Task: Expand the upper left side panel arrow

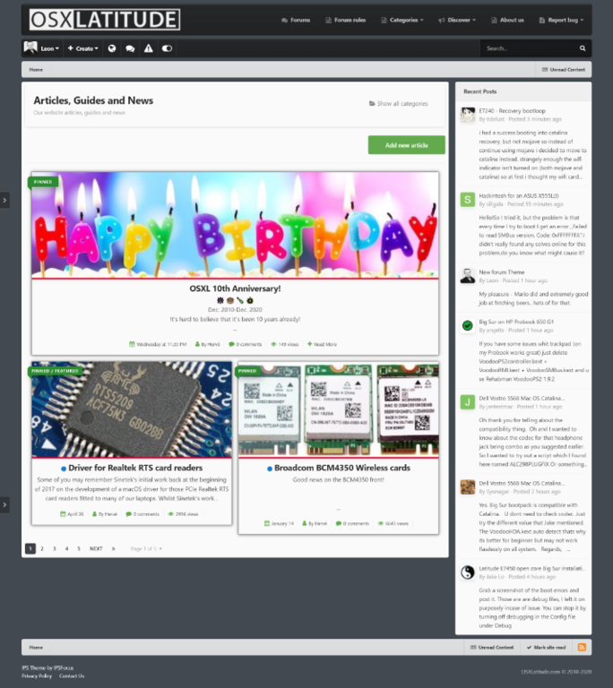Action: pos(4,201)
